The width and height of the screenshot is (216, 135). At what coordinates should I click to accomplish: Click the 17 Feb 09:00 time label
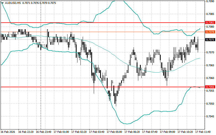(167, 132)
